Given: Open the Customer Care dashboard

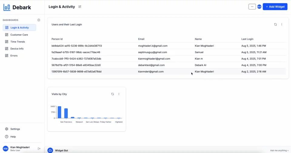Looking at the screenshot, I should [19, 35].
